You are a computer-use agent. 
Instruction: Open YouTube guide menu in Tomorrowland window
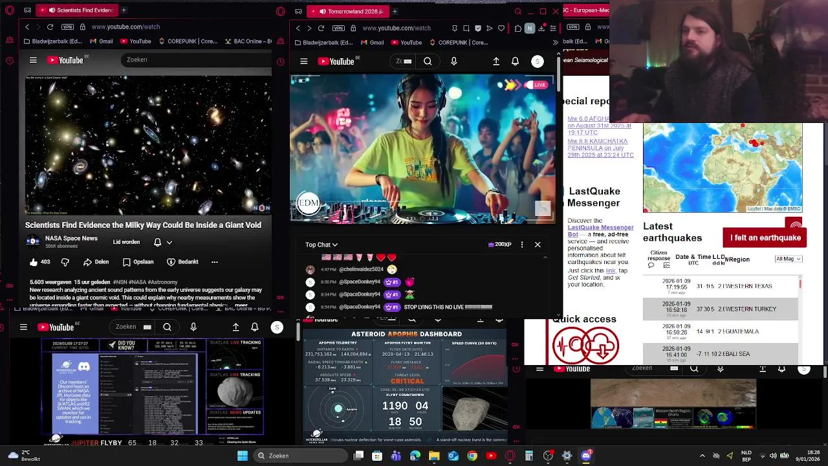coord(303,61)
